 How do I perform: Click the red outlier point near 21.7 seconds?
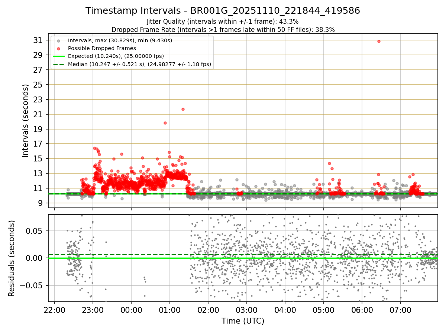[183, 109]
